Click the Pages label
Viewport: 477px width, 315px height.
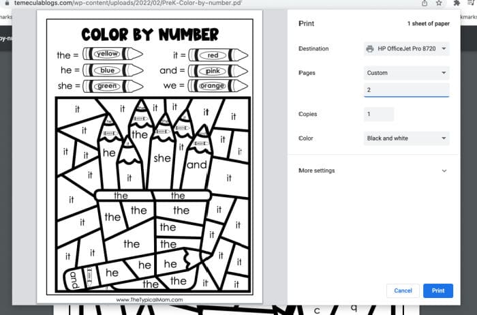click(307, 73)
